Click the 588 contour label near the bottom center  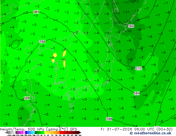click(109, 119)
